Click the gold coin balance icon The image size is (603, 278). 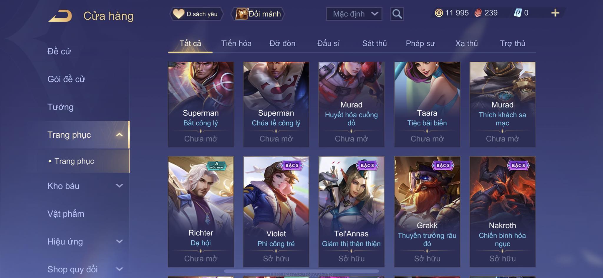(439, 13)
